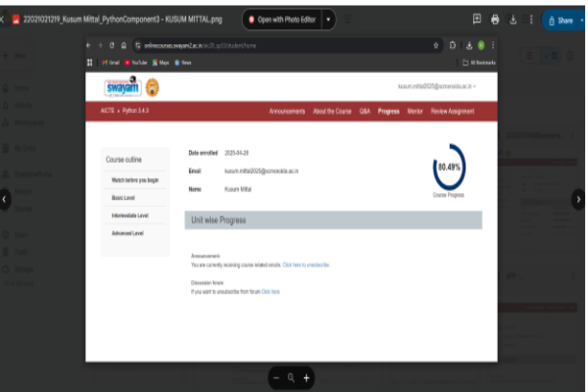The width and height of the screenshot is (588, 392).
Task: Print the image using the printer icon
Action: tap(496, 20)
